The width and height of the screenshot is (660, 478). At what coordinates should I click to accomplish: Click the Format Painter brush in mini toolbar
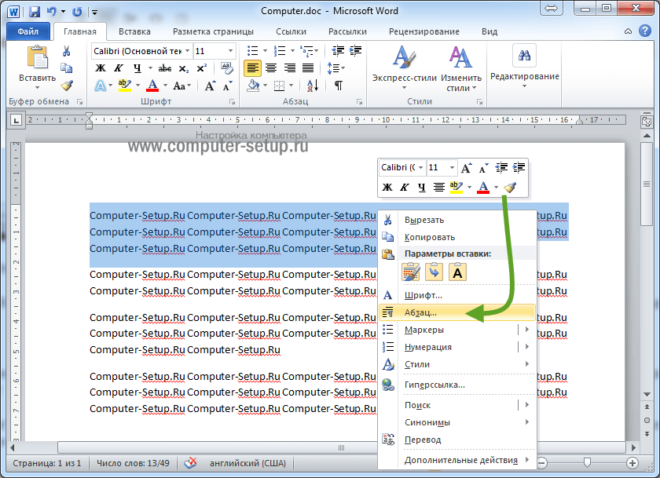click(x=510, y=188)
